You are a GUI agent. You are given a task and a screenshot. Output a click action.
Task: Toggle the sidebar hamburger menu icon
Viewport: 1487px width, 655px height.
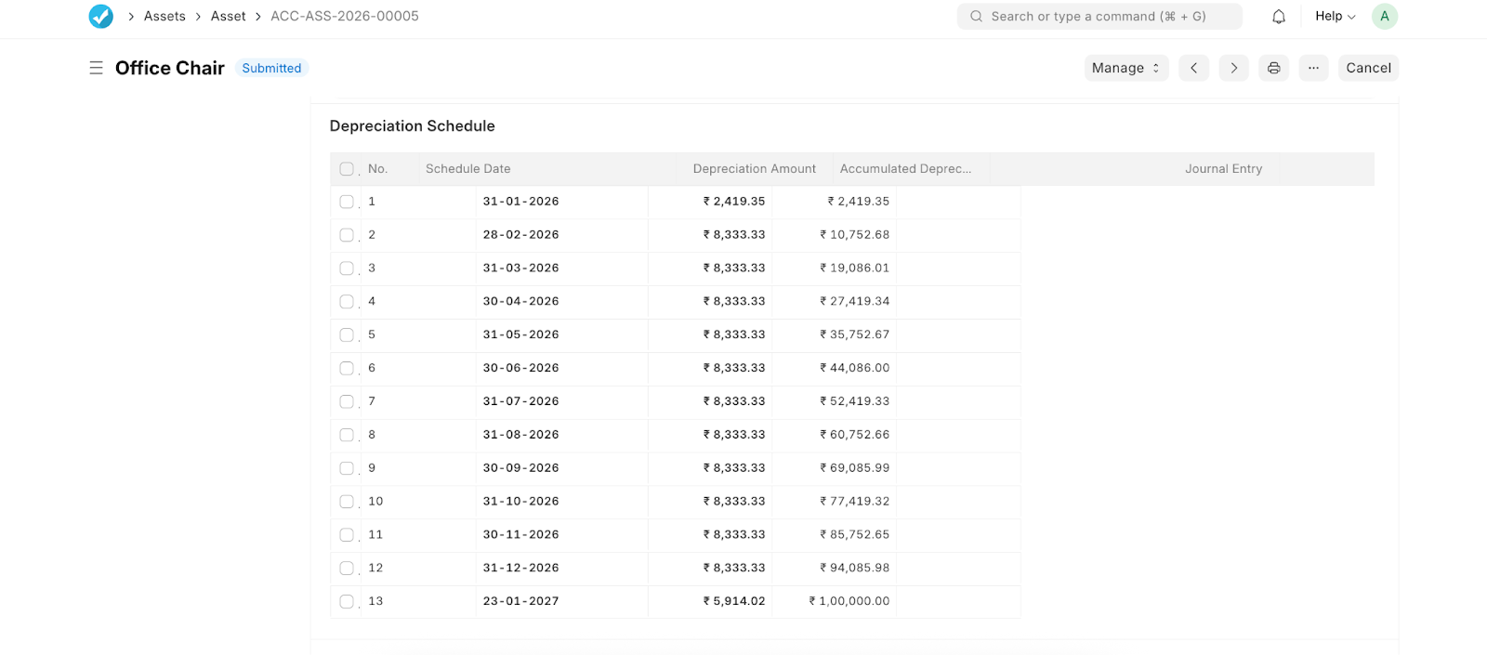click(x=96, y=68)
